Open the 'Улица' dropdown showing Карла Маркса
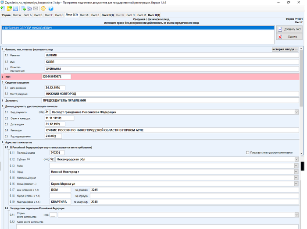The width and height of the screenshot is (307, 229). [x=296, y=183]
